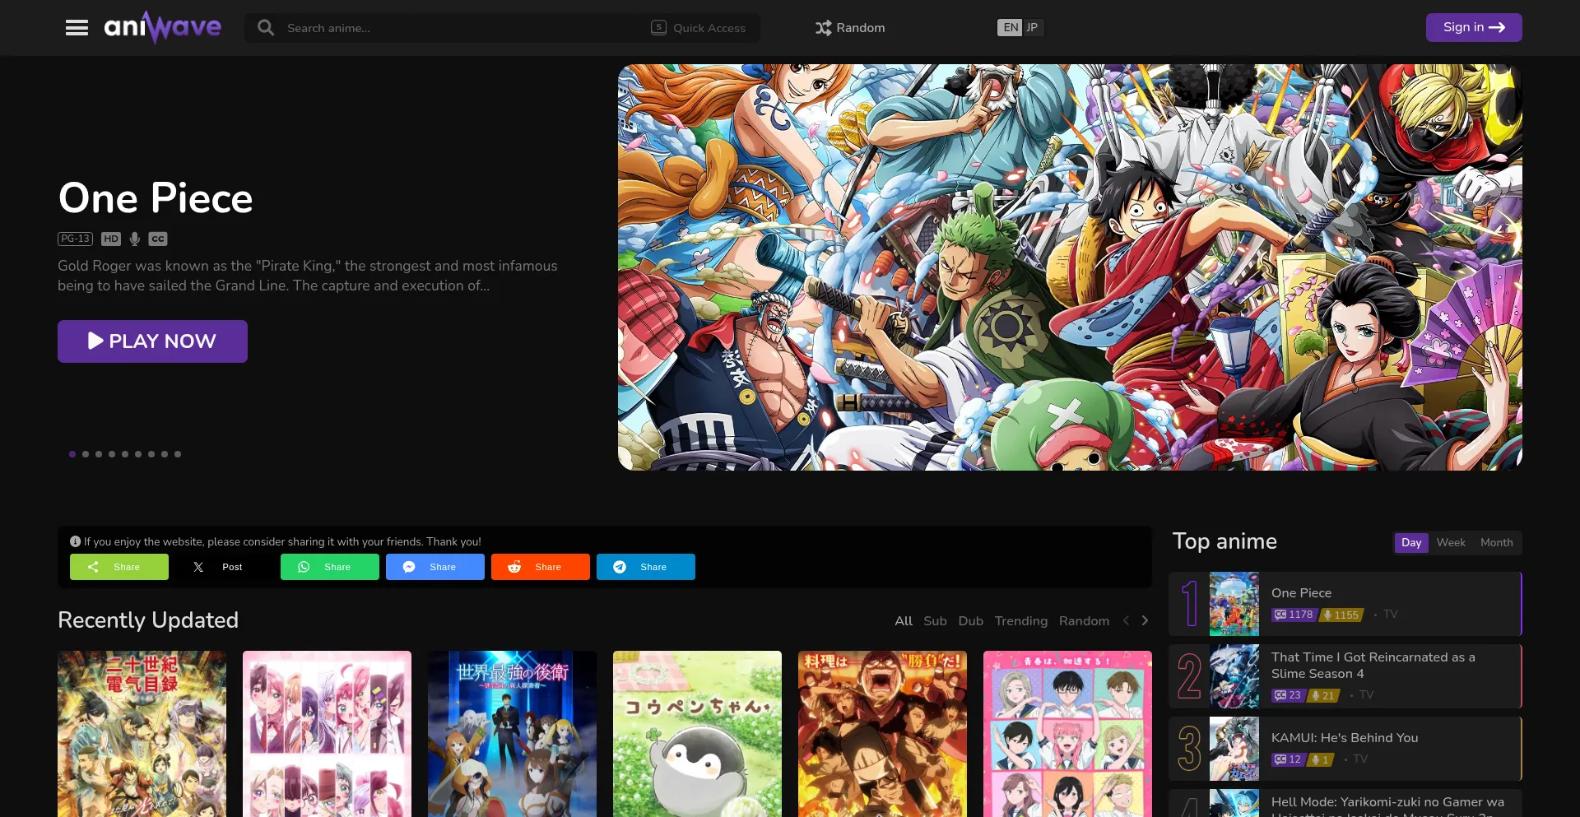This screenshot has height=817, width=1580.
Task: Click the CC 1178 subtitle count badge
Action: [1294, 615]
